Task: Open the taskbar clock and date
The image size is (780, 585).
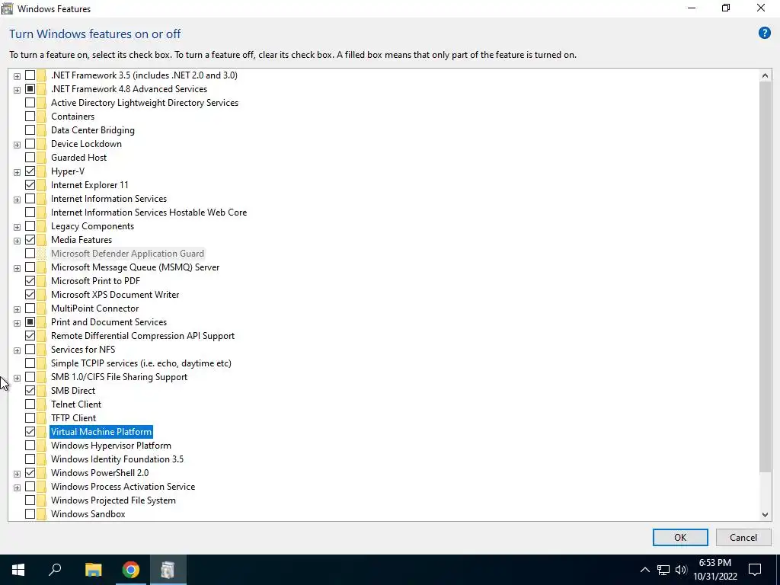Action: point(714,570)
